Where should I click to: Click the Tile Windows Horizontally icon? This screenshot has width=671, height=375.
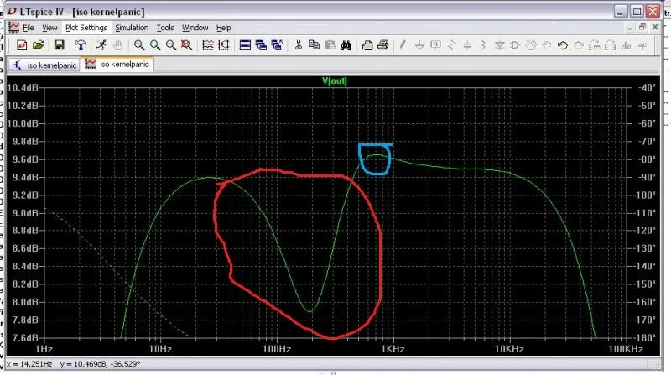[x=246, y=45]
